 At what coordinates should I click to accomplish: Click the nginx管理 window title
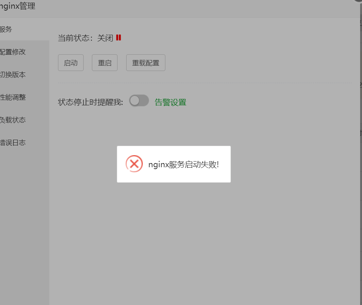(18, 6)
